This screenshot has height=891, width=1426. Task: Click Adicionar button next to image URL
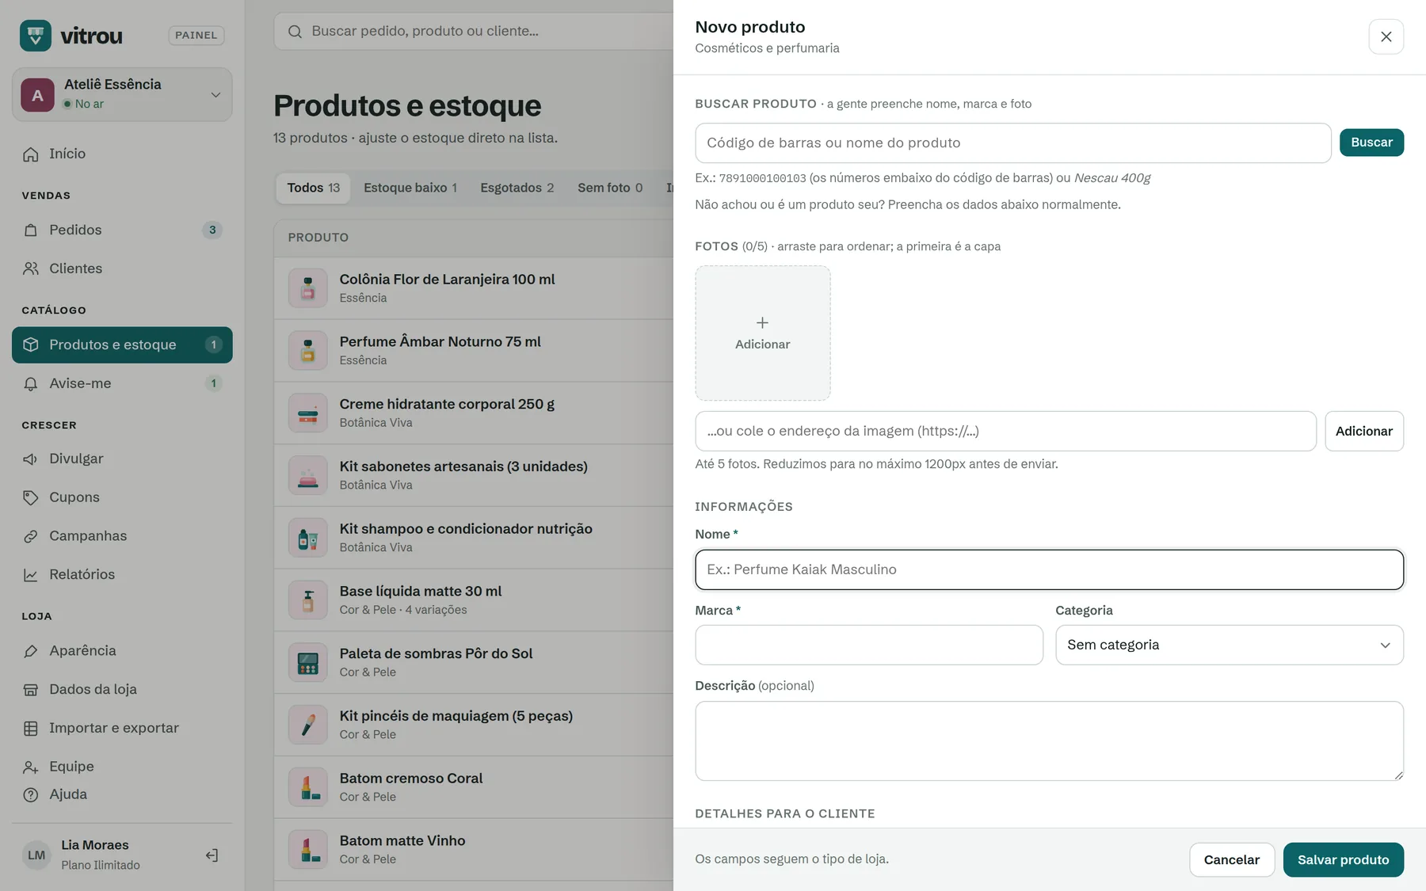coord(1364,431)
